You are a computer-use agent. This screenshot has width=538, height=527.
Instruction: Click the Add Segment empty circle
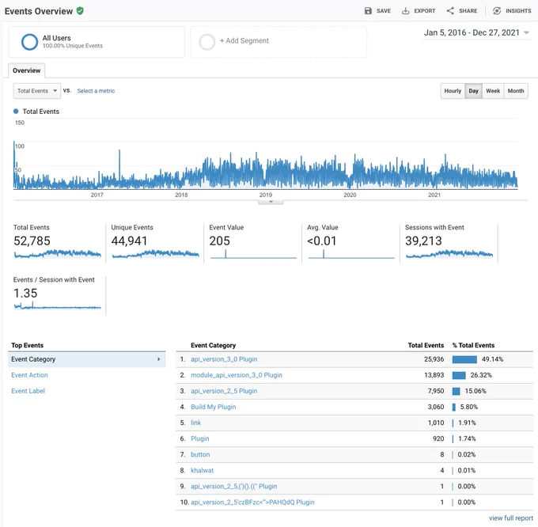(207, 42)
